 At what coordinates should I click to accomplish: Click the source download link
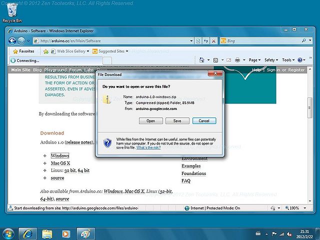coord(57,178)
